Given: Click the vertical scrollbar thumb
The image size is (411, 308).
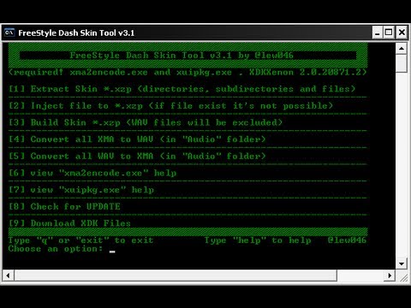Looking at the screenshot, I should pos(402,63).
